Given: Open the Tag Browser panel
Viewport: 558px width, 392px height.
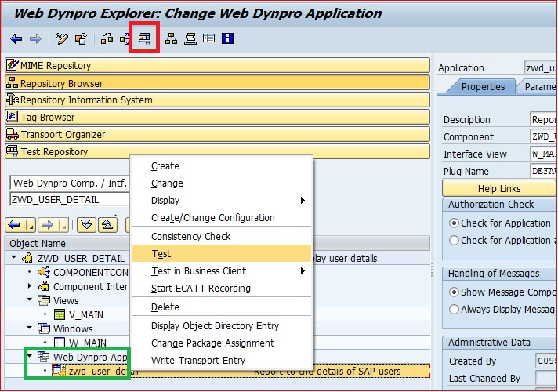Looking at the screenshot, I should coord(217,117).
